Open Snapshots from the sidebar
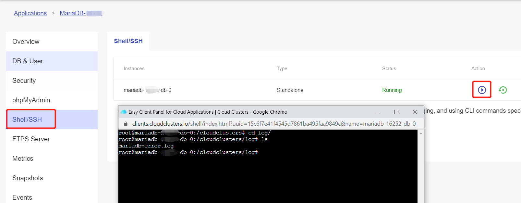This screenshot has width=521, height=203. 28,178
